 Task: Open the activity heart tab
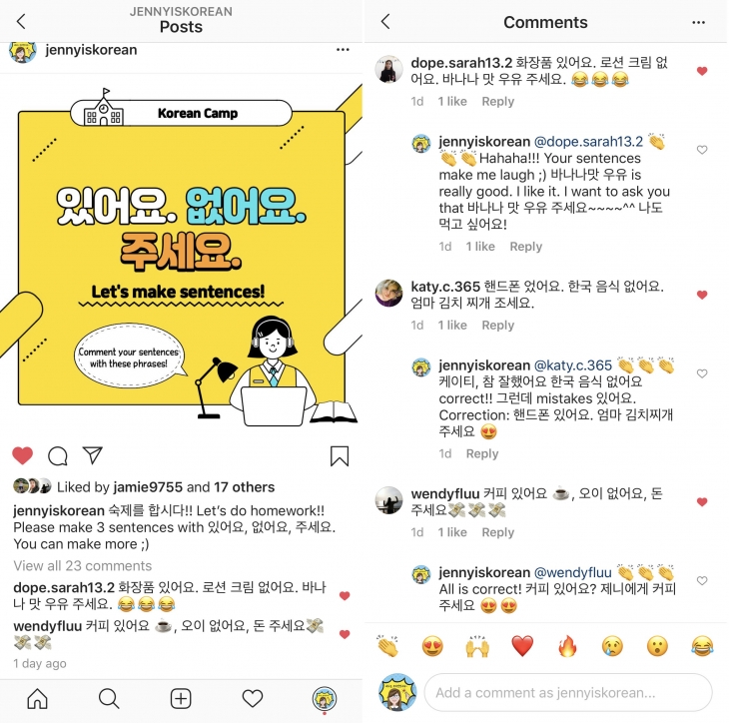pyautogui.click(x=253, y=698)
